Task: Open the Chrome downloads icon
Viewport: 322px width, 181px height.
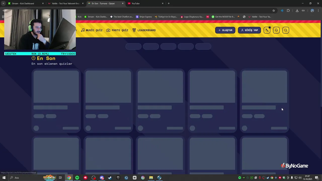Action: click(x=297, y=11)
